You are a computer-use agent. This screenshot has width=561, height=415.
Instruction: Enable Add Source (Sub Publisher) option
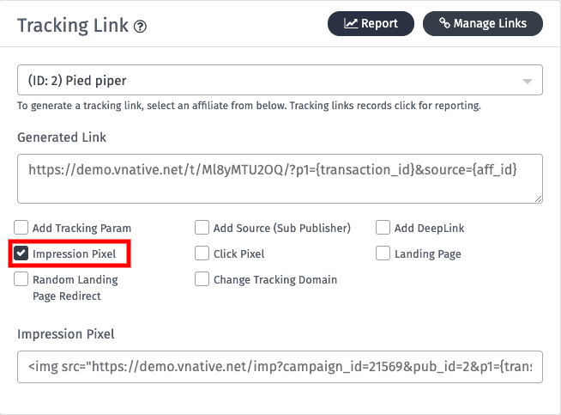(x=202, y=229)
